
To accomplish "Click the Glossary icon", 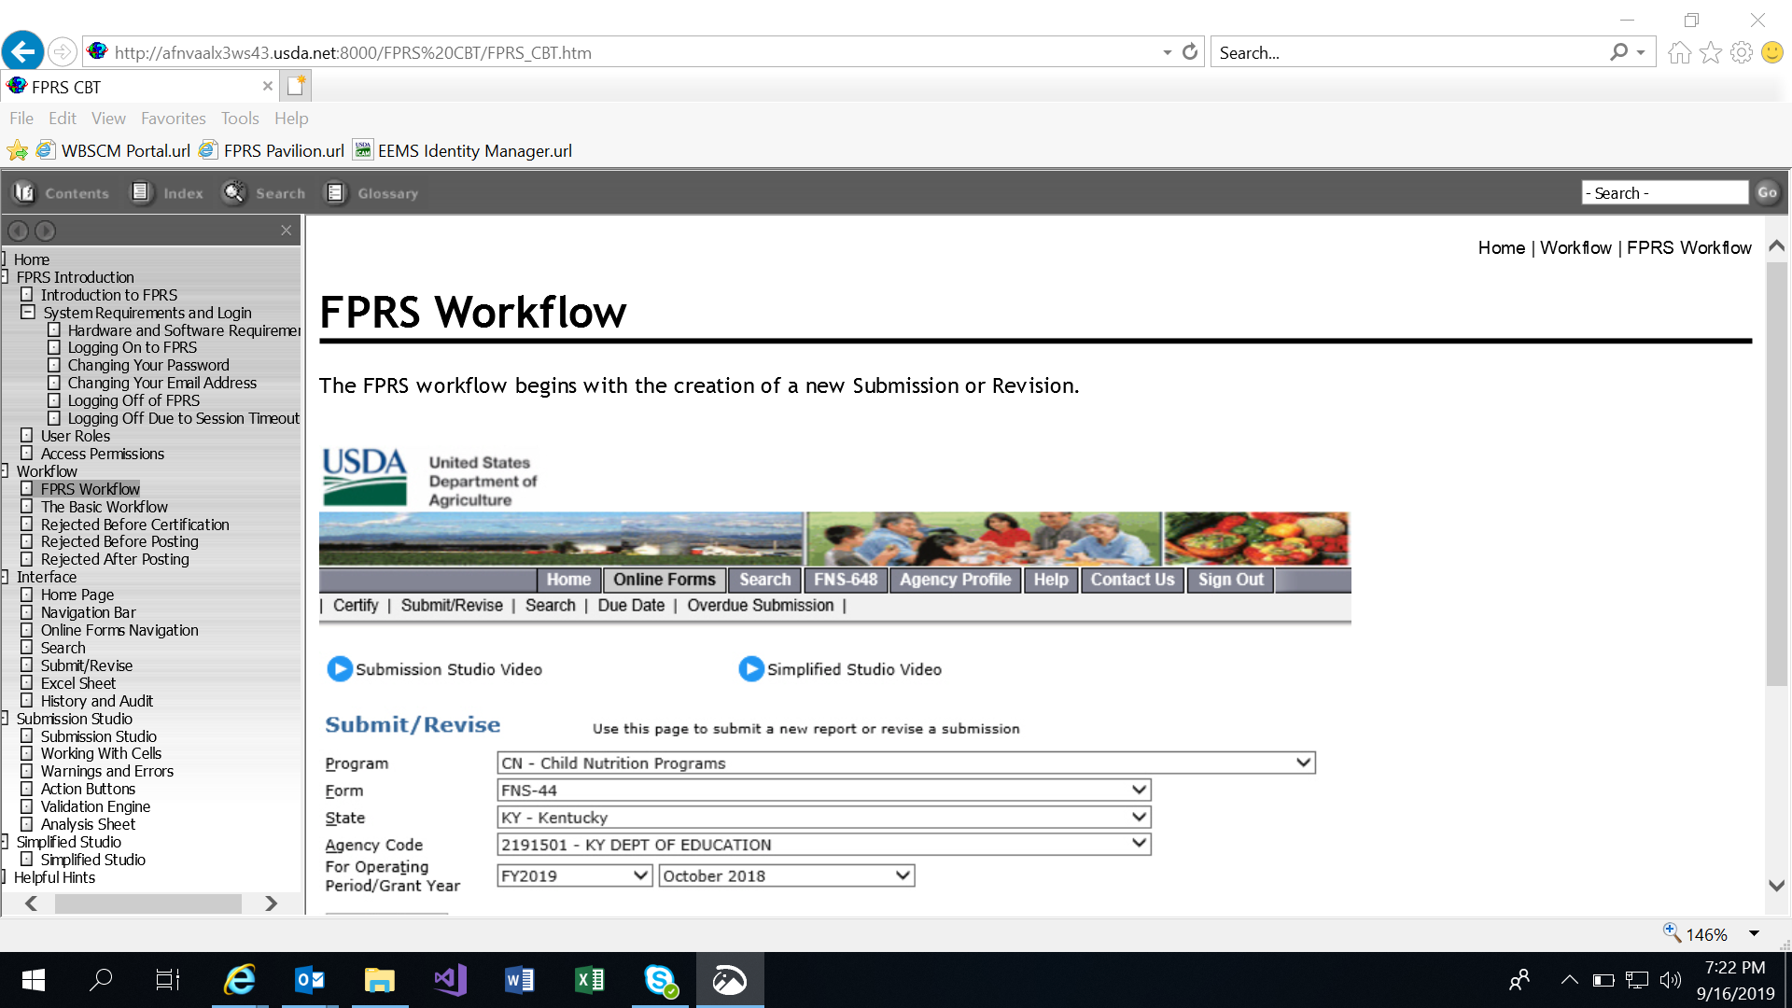I will [335, 193].
